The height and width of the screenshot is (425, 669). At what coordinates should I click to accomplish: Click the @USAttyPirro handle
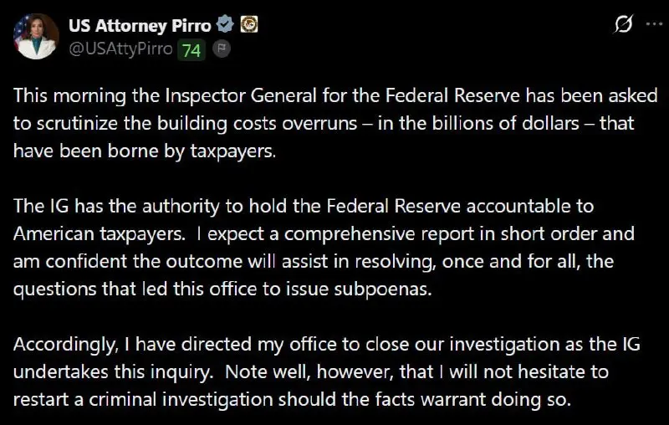tap(120, 49)
